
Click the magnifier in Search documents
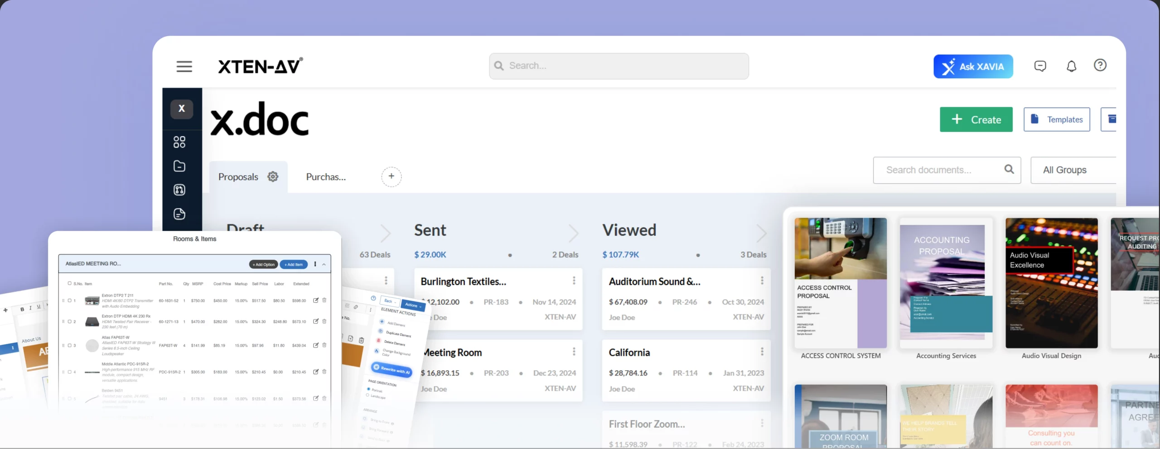tap(1009, 169)
